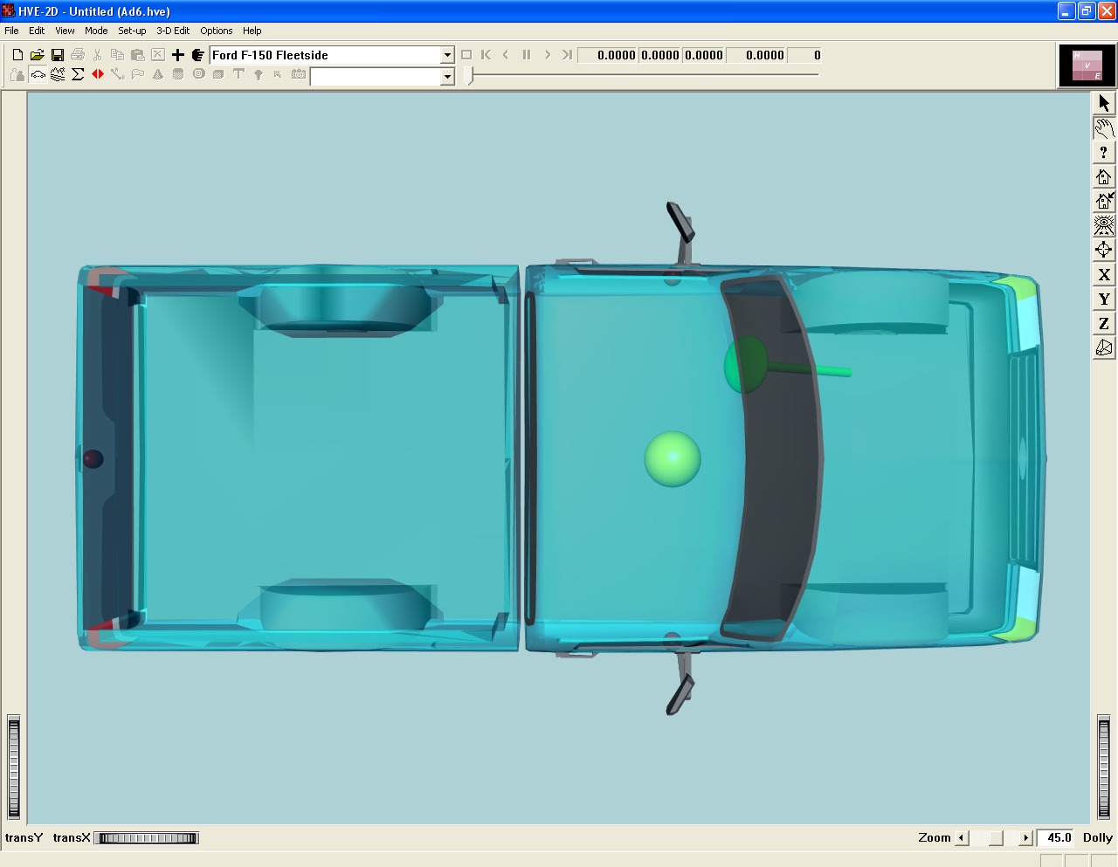Image resolution: width=1118 pixels, height=867 pixels.
Task: Activate the hand viewer tool
Action: (x=1104, y=128)
